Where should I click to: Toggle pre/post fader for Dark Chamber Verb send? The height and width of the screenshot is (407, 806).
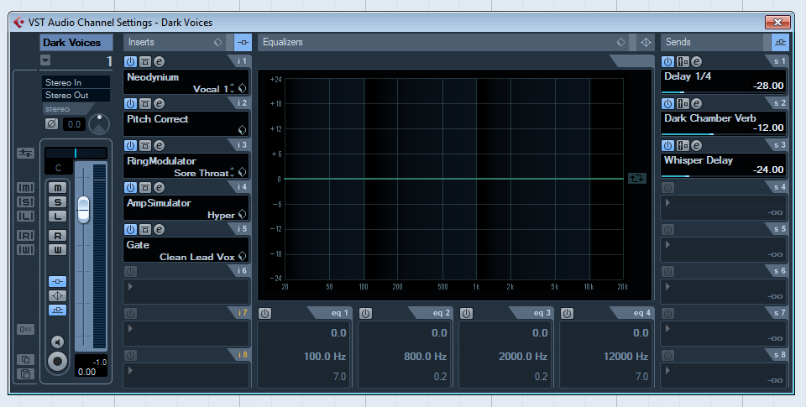coord(682,103)
